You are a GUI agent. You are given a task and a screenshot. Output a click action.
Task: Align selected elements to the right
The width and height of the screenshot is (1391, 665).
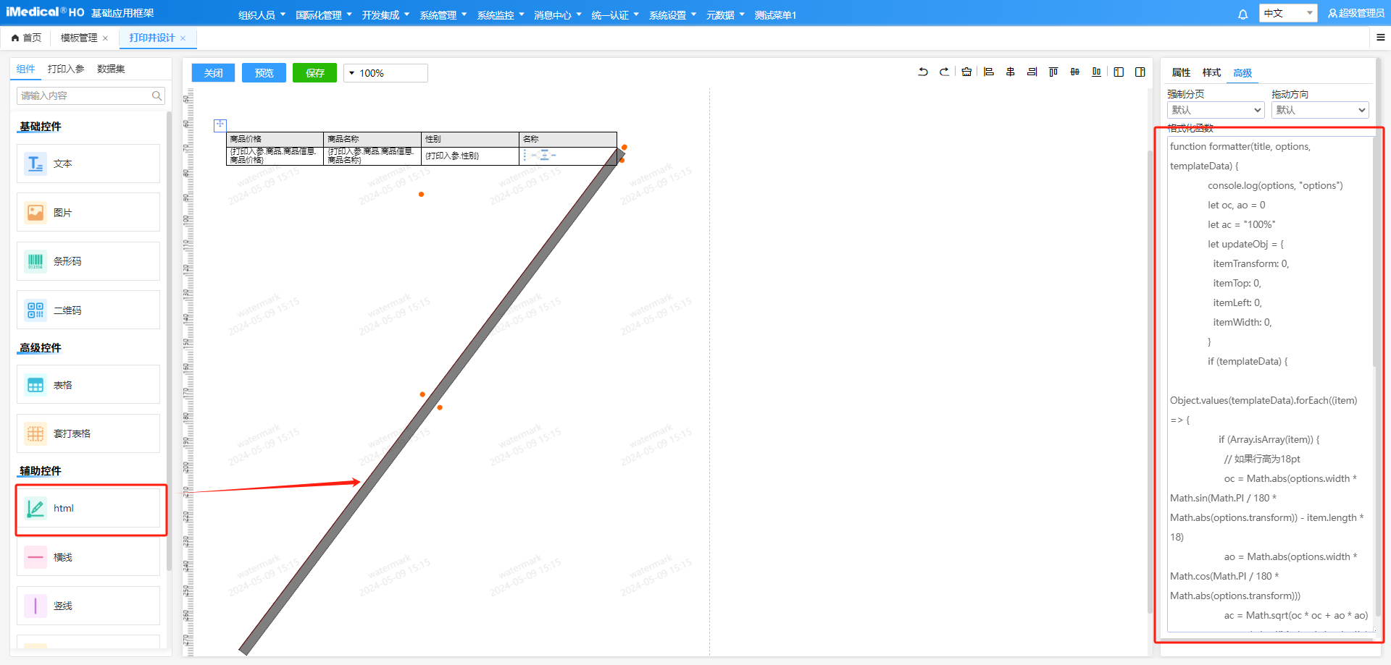(x=1032, y=72)
